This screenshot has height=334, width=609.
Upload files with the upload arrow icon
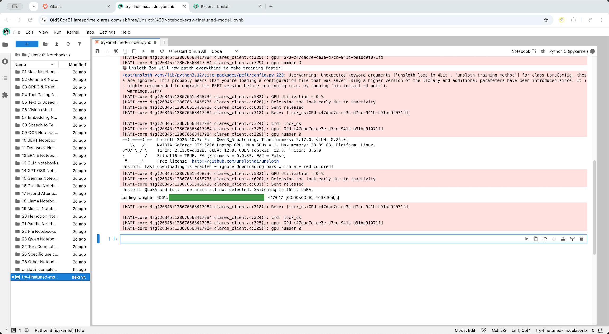pyautogui.click(x=57, y=44)
